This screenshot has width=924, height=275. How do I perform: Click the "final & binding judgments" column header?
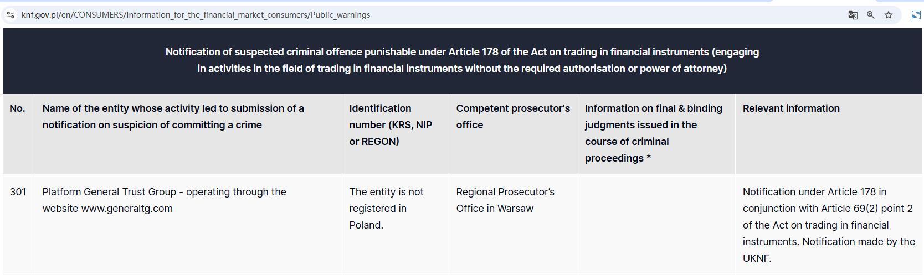point(653,133)
